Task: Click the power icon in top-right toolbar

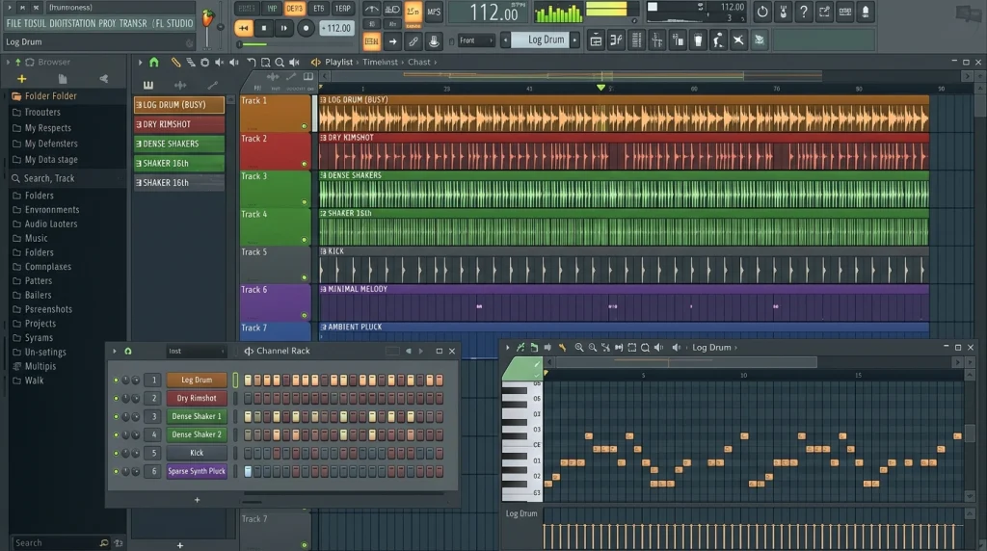Action: 761,12
